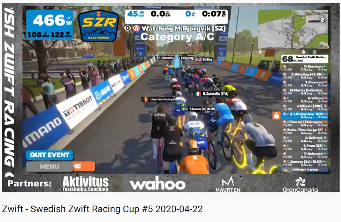Click the Maurten partner logo
The width and height of the screenshot is (341, 222).
[x=228, y=184]
